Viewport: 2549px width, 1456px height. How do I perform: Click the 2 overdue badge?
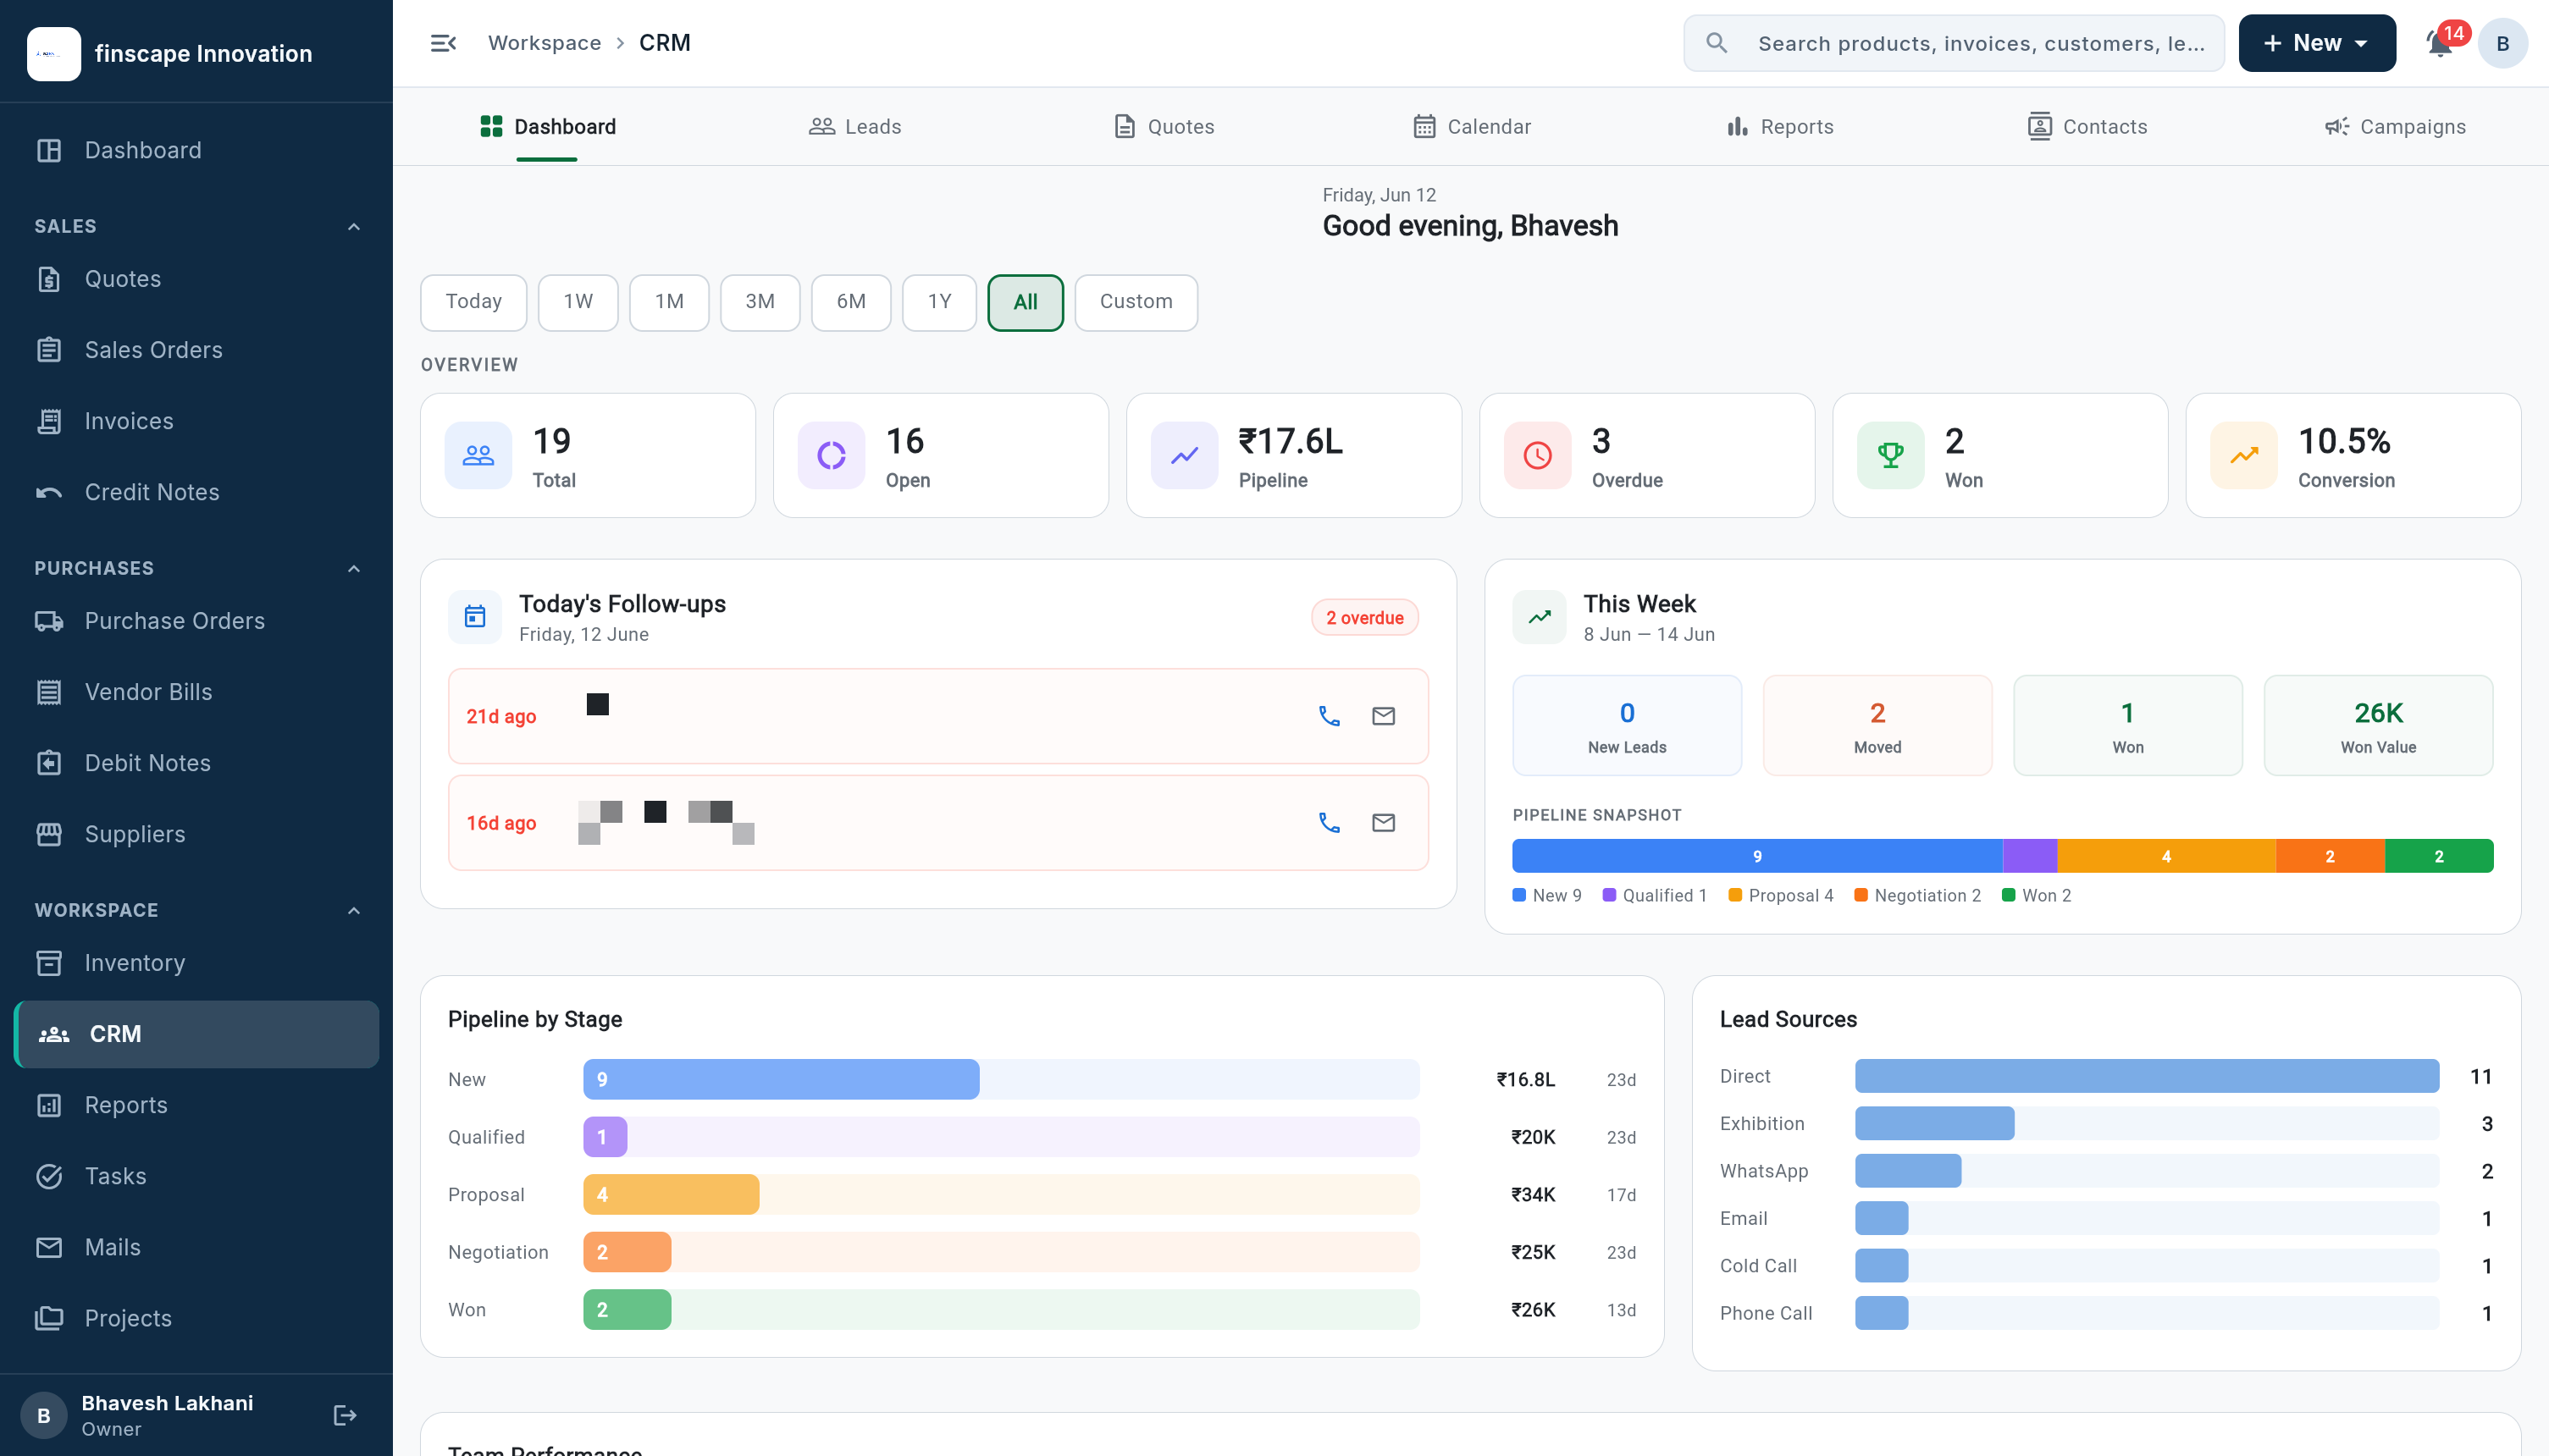[x=1364, y=618]
